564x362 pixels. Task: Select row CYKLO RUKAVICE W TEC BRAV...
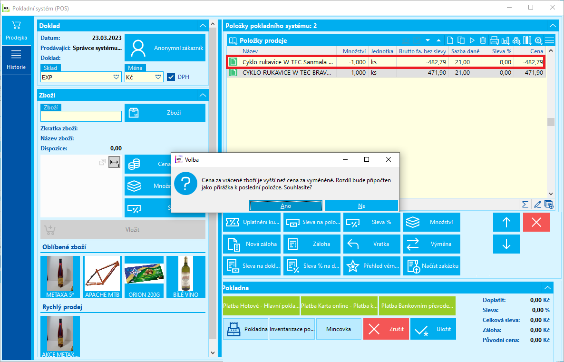387,73
